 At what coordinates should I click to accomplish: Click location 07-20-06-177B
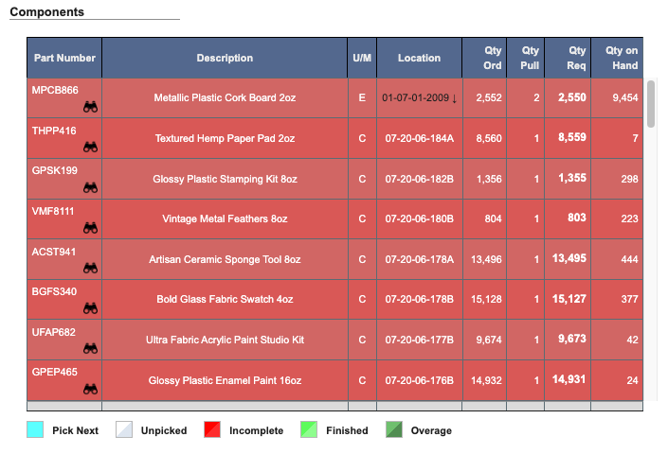coord(419,340)
